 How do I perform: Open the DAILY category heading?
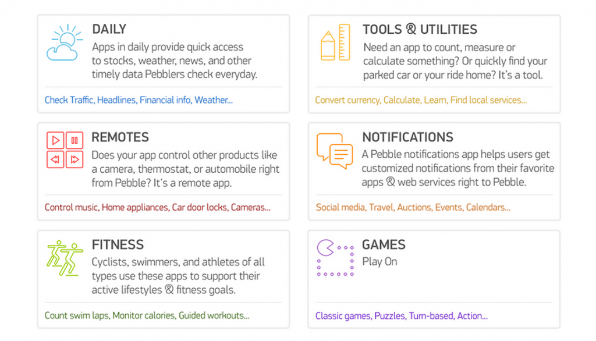pyautogui.click(x=109, y=29)
